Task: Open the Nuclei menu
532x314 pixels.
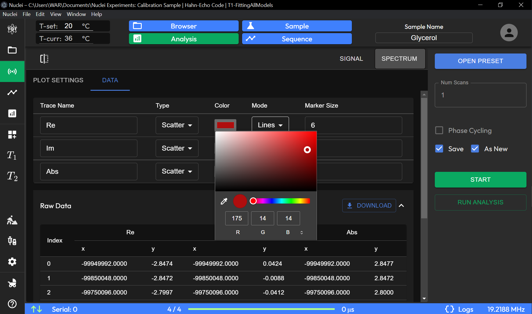Action: point(10,14)
